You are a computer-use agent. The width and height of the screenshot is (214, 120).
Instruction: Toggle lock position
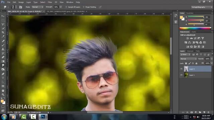coord(193,63)
